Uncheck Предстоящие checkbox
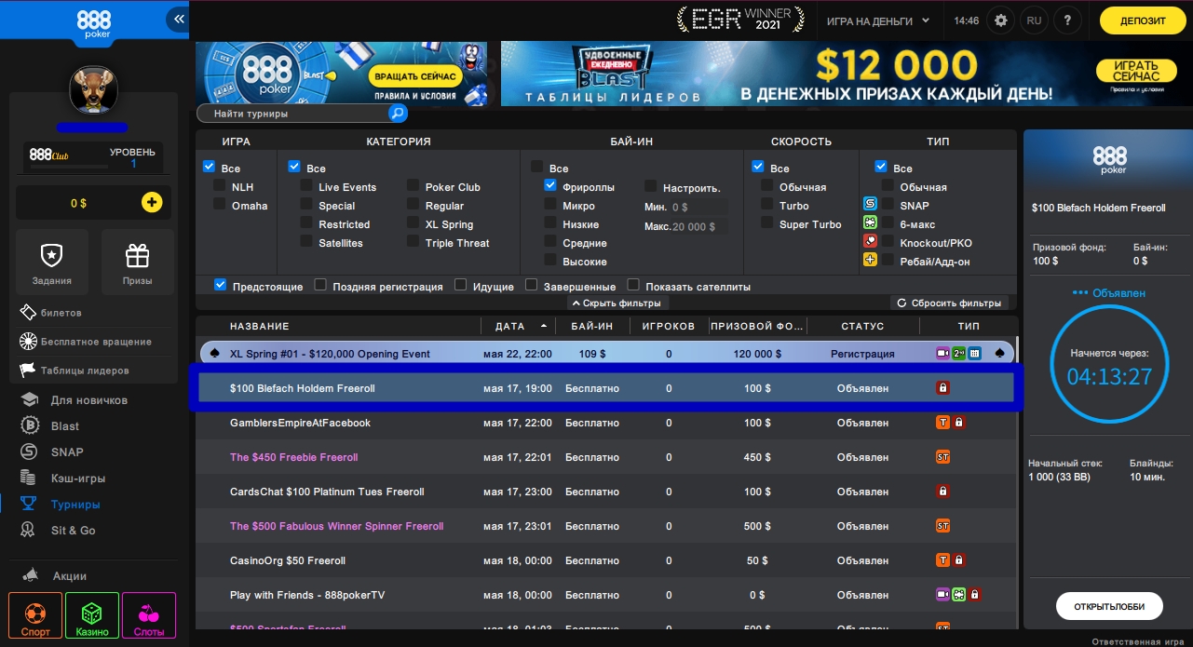The image size is (1193, 647). [x=221, y=285]
